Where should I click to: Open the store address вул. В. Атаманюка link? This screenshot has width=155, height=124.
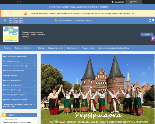click(x=75, y=20)
